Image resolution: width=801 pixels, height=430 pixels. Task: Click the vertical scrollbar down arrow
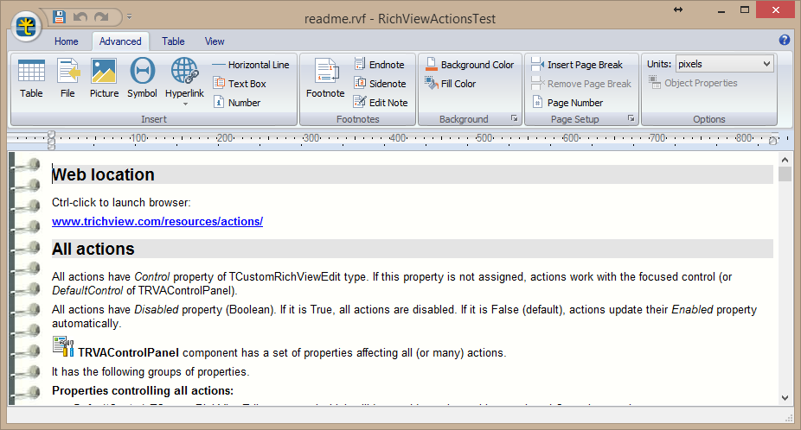(x=785, y=398)
